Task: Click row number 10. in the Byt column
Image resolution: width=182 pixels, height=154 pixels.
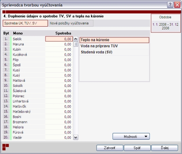Action: tap(6, 86)
